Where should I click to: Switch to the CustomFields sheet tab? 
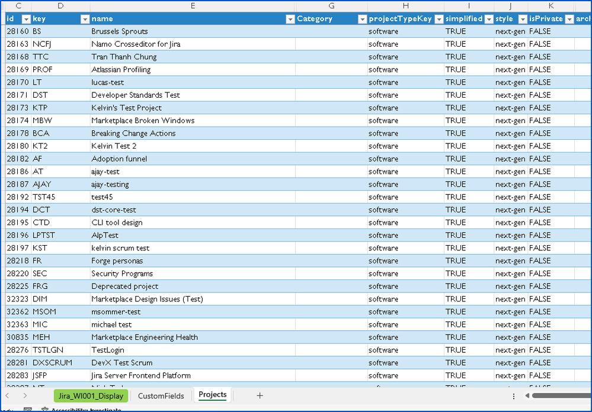click(x=161, y=395)
